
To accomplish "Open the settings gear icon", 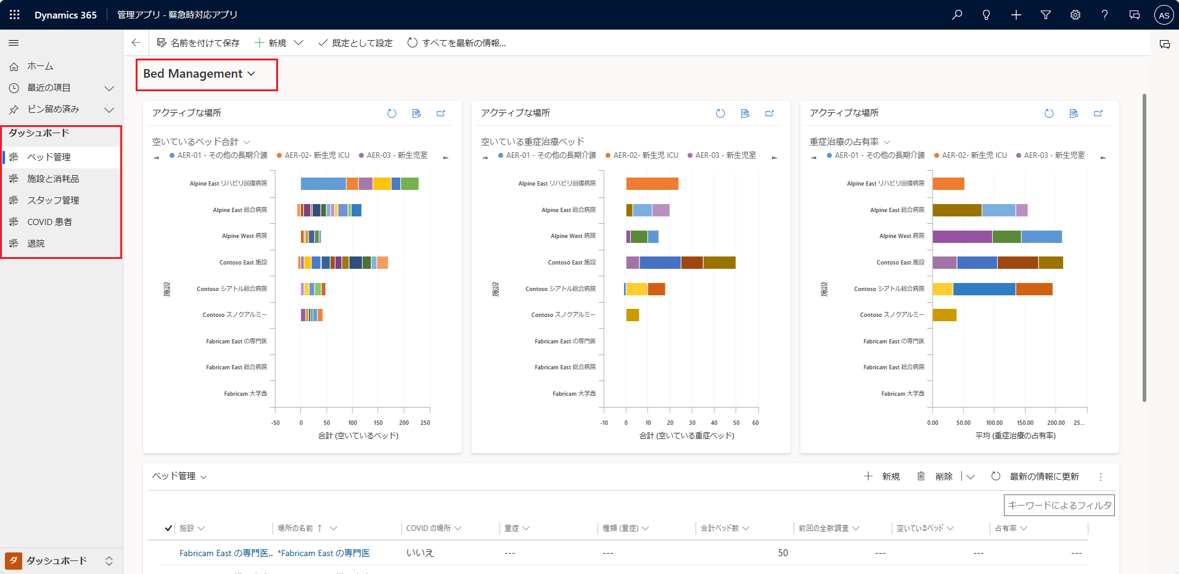I will point(1075,15).
